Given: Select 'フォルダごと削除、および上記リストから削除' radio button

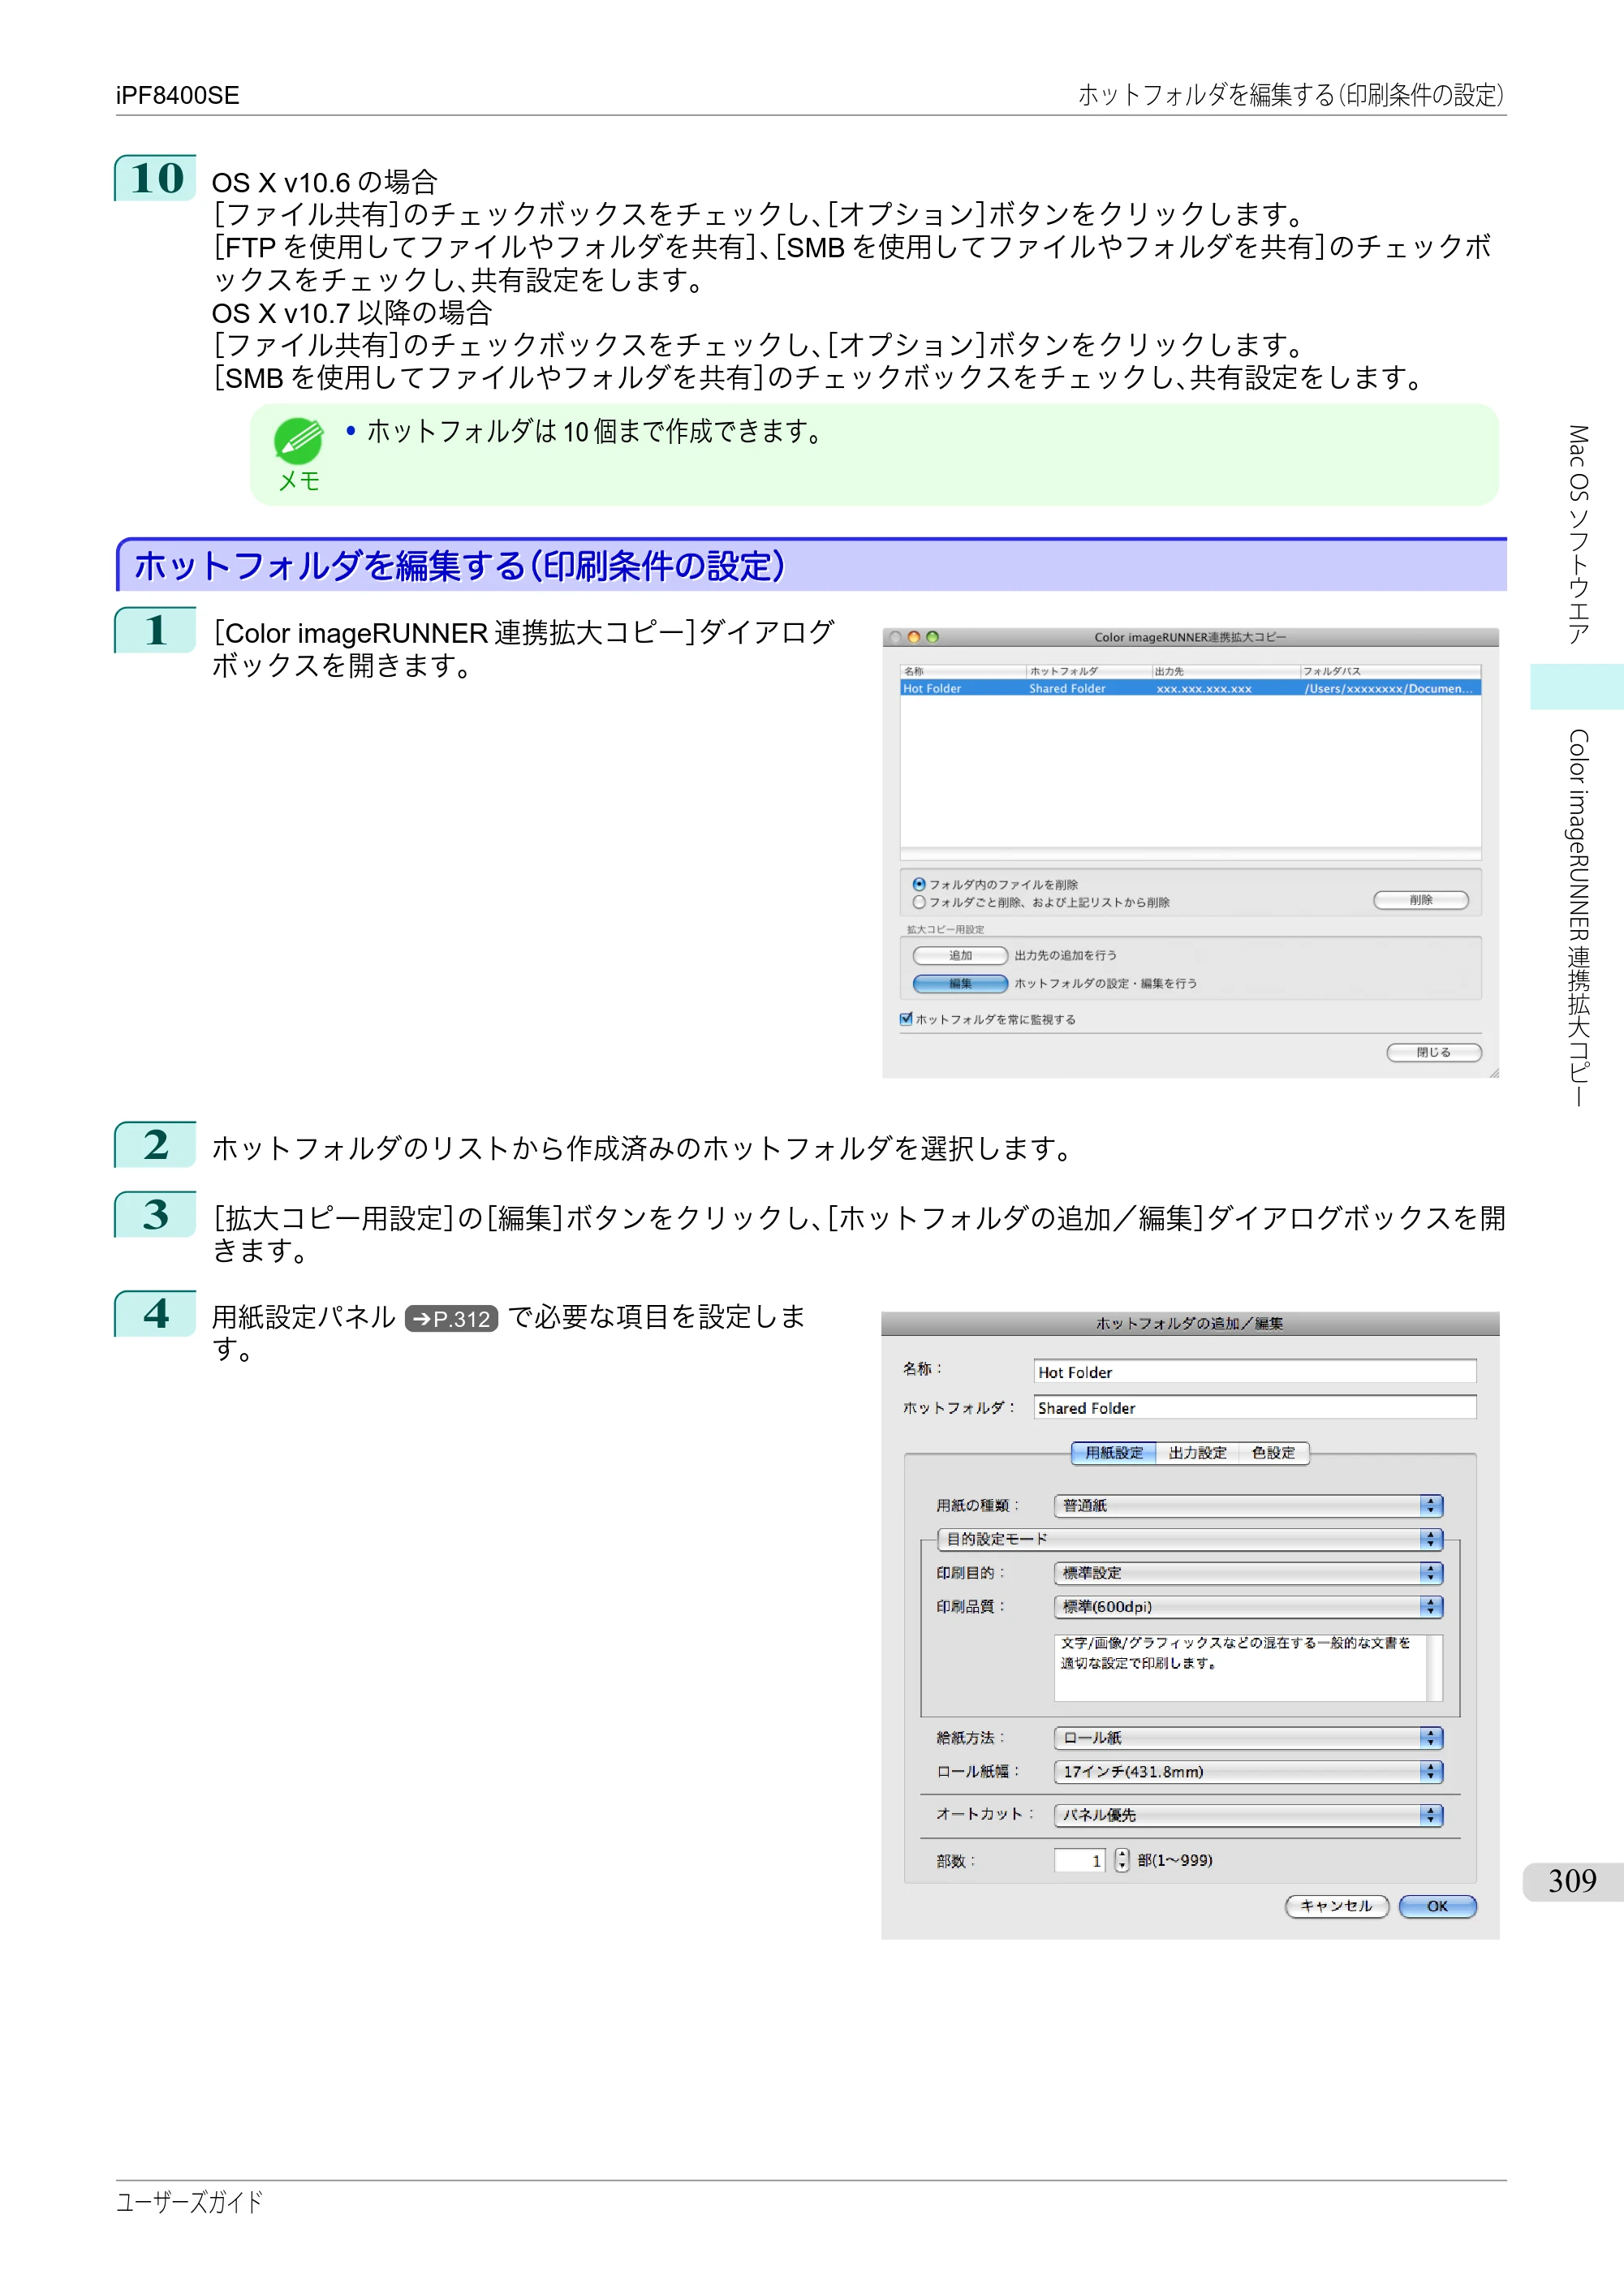Looking at the screenshot, I should pyautogui.click(x=918, y=902).
